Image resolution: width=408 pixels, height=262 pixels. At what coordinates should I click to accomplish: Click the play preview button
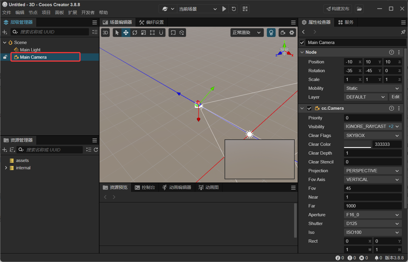pos(224,9)
